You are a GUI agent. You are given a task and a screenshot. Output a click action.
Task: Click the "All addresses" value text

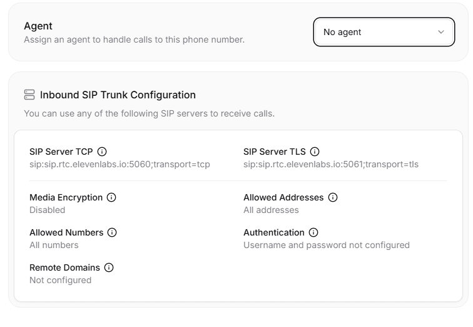[x=271, y=210]
